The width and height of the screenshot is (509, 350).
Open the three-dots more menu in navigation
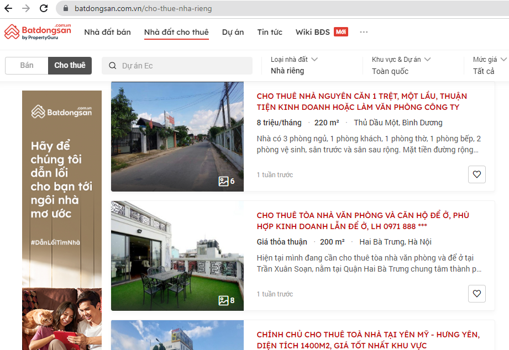(x=364, y=32)
